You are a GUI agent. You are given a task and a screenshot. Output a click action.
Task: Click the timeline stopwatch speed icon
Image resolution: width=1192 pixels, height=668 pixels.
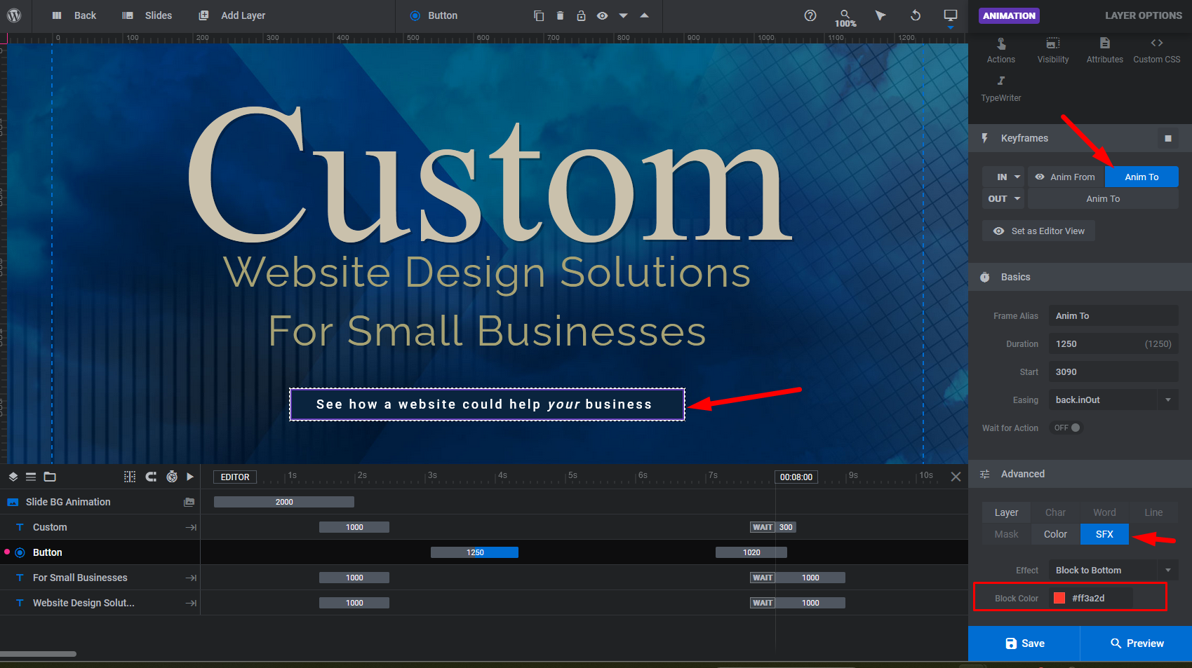172,477
